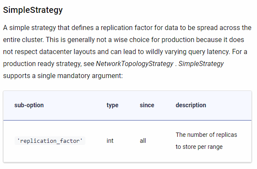Click the line "supports a single mandatory argument:"
Screen dimensions: 257x169
pyautogui.click(x=63, y=76)
